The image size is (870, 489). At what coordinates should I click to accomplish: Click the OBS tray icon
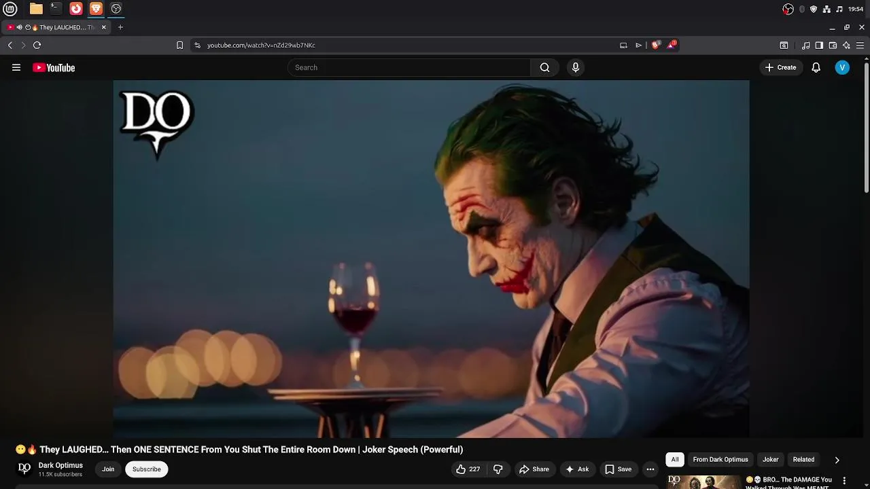click(x=788, y=9)
